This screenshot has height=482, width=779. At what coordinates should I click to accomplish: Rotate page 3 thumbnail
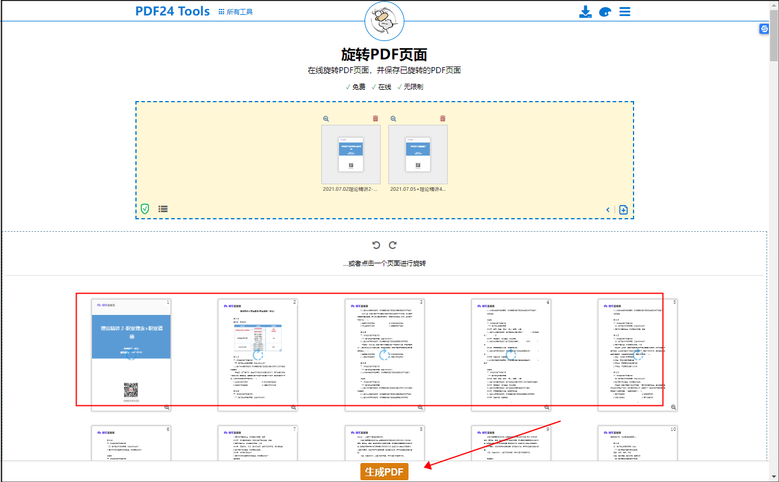(385, 355)
